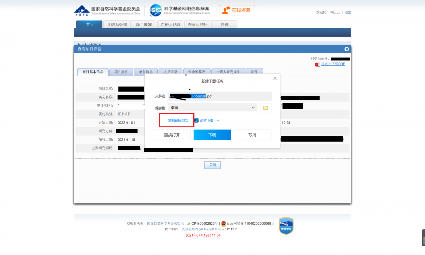Open the 在线咨询 online consultation button

(237, 10)
